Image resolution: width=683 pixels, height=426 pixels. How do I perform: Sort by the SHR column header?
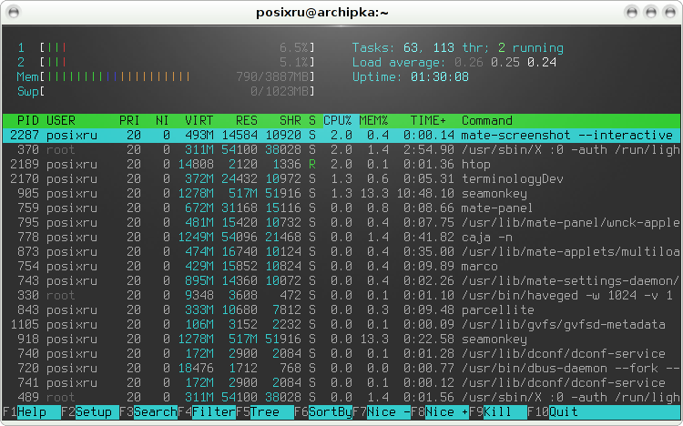click(x=291, y=121)
